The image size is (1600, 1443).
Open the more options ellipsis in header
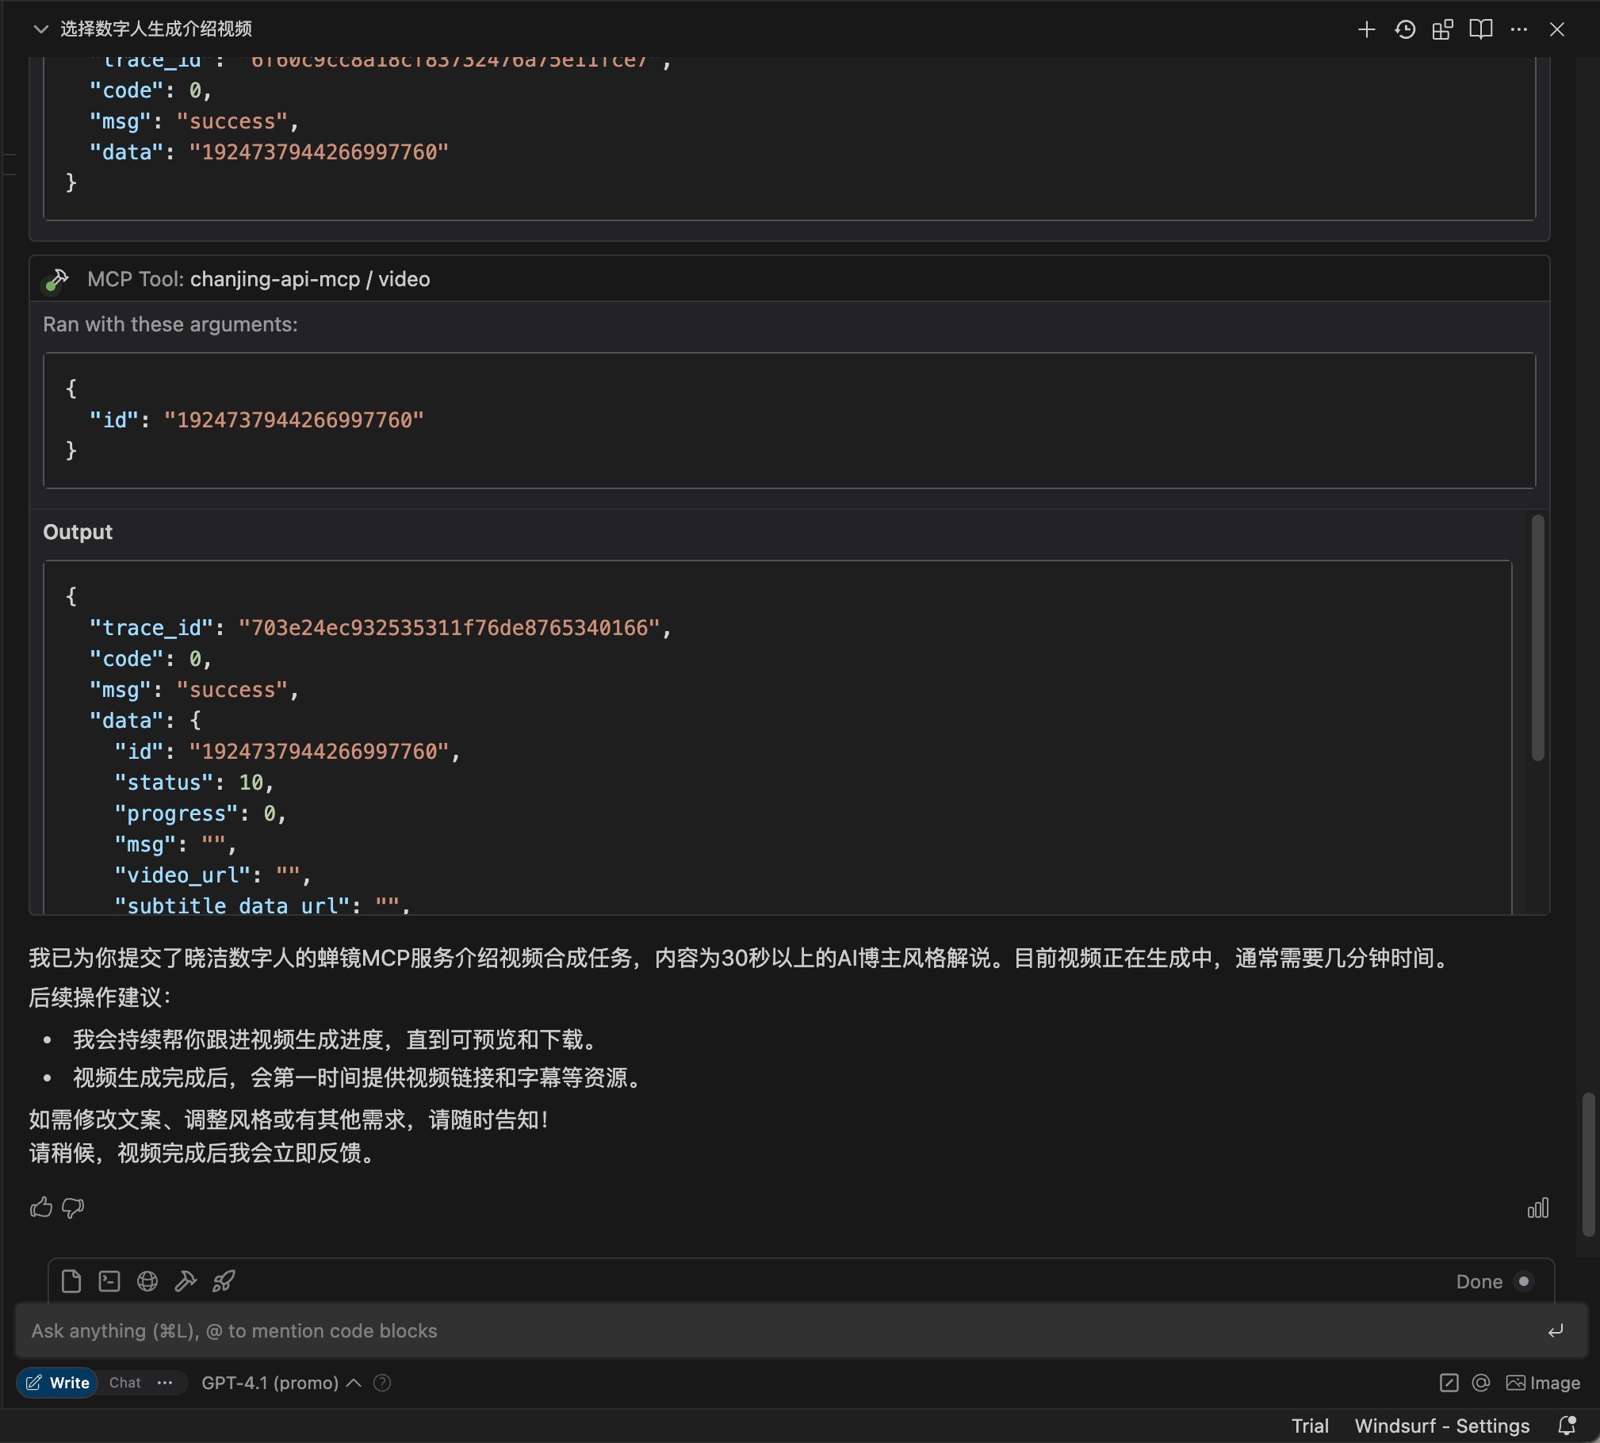(1519, 29)
